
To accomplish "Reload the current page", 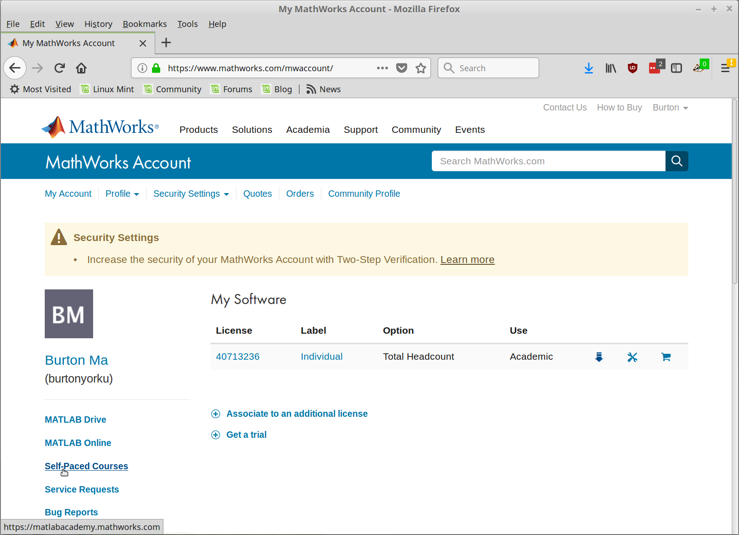I will [59, 68].
